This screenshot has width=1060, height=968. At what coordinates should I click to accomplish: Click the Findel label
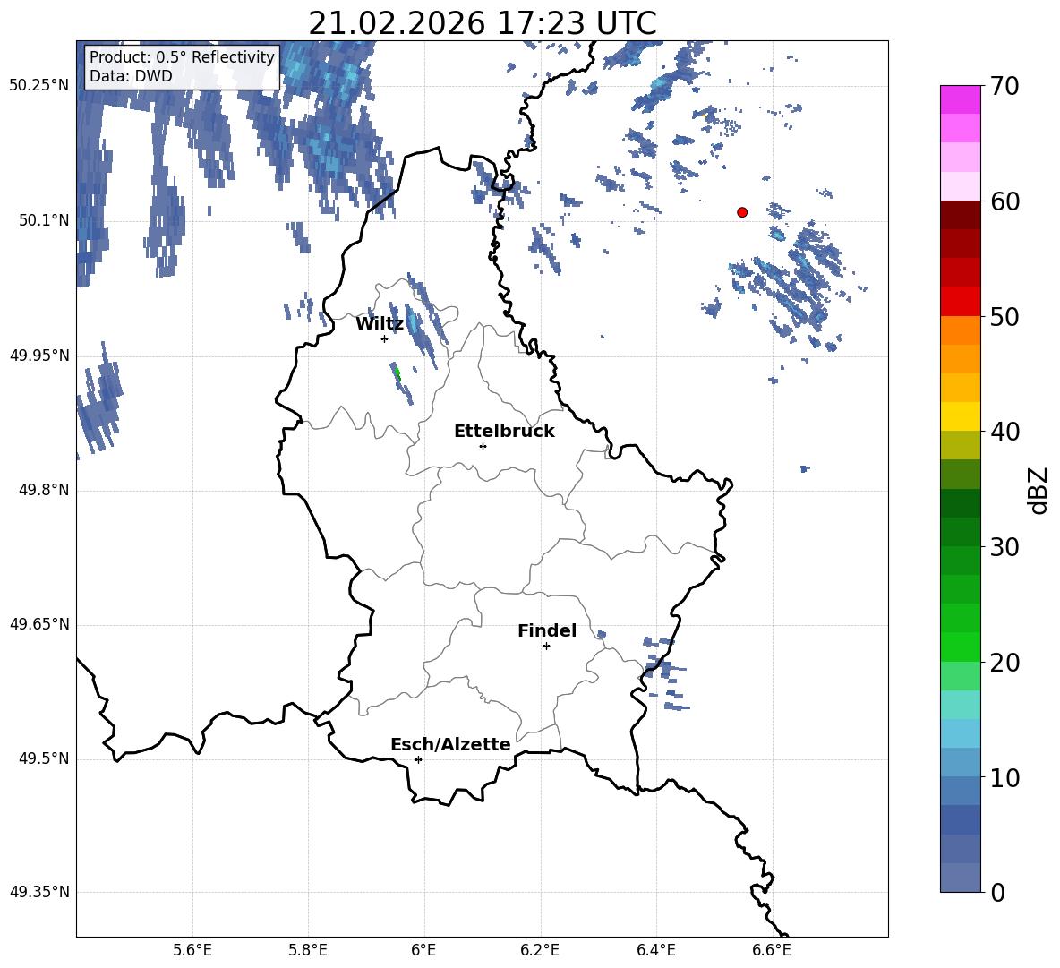pyautogui.click(x=547, y=630)
